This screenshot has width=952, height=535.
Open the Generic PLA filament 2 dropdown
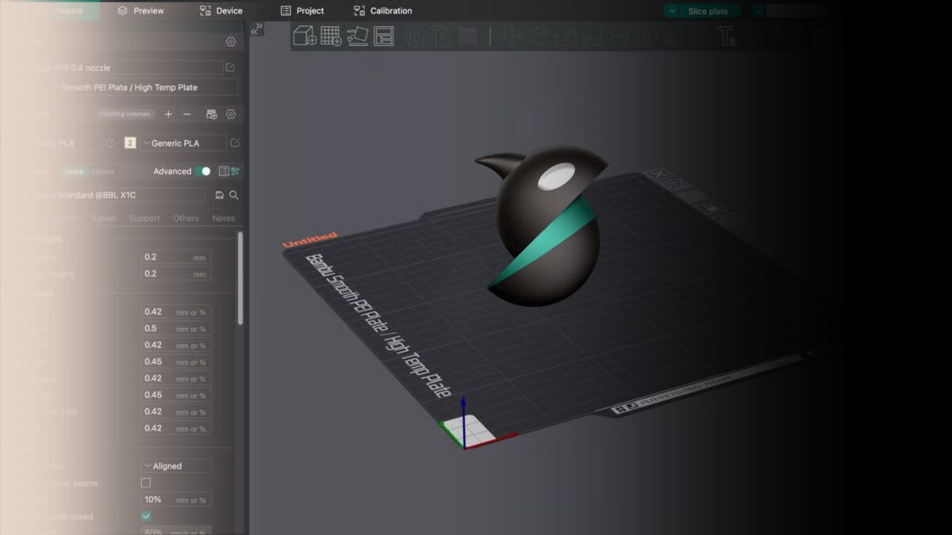(182, 143)
